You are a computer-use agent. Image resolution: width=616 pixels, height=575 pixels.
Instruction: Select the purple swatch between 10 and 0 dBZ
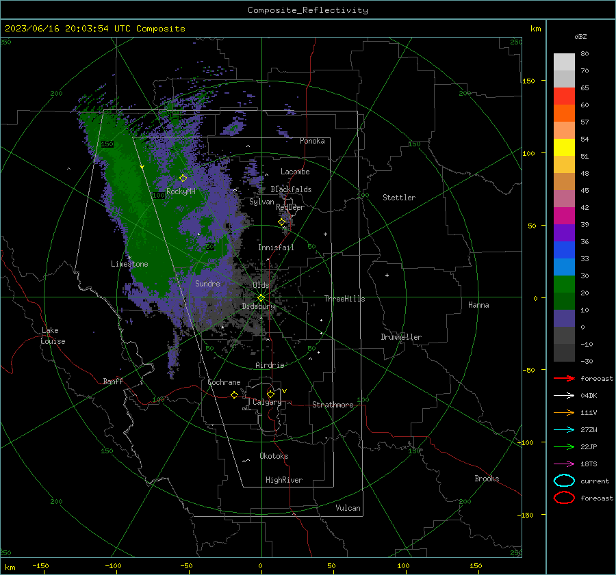point(564,319)
